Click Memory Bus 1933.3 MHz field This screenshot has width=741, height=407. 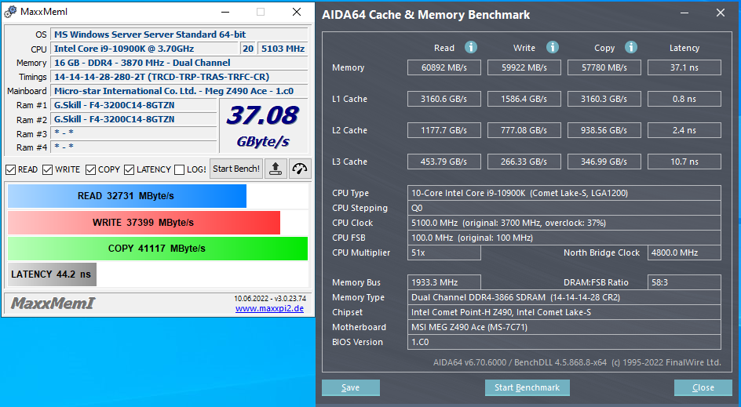point(444,282)
